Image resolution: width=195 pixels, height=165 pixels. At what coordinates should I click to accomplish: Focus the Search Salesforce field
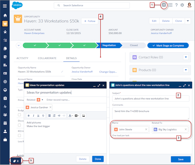92,5
